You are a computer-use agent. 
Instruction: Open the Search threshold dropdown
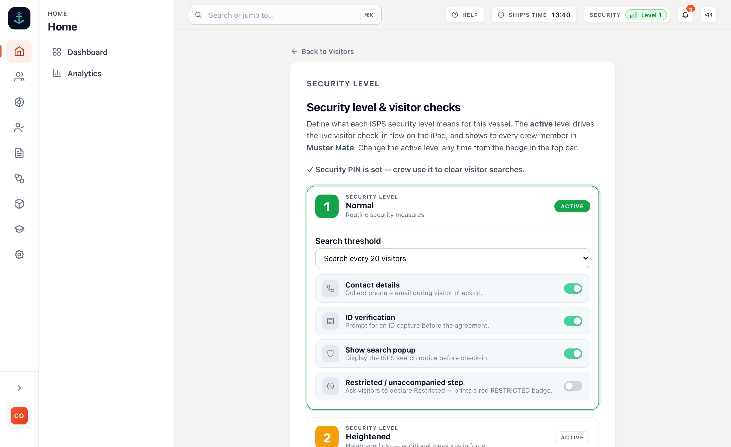pos(453,258)
